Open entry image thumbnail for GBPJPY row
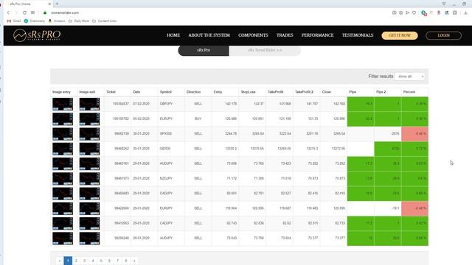 click(x=63, y=104)
